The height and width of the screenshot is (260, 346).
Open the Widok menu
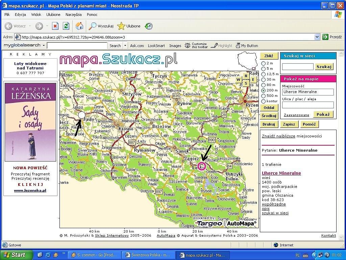[x=36, y=15]
